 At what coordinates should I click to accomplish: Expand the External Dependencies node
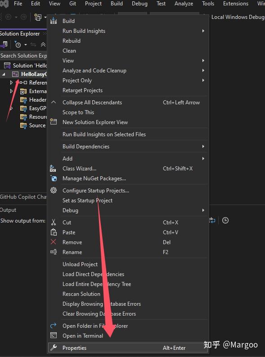tap(11, 91)
